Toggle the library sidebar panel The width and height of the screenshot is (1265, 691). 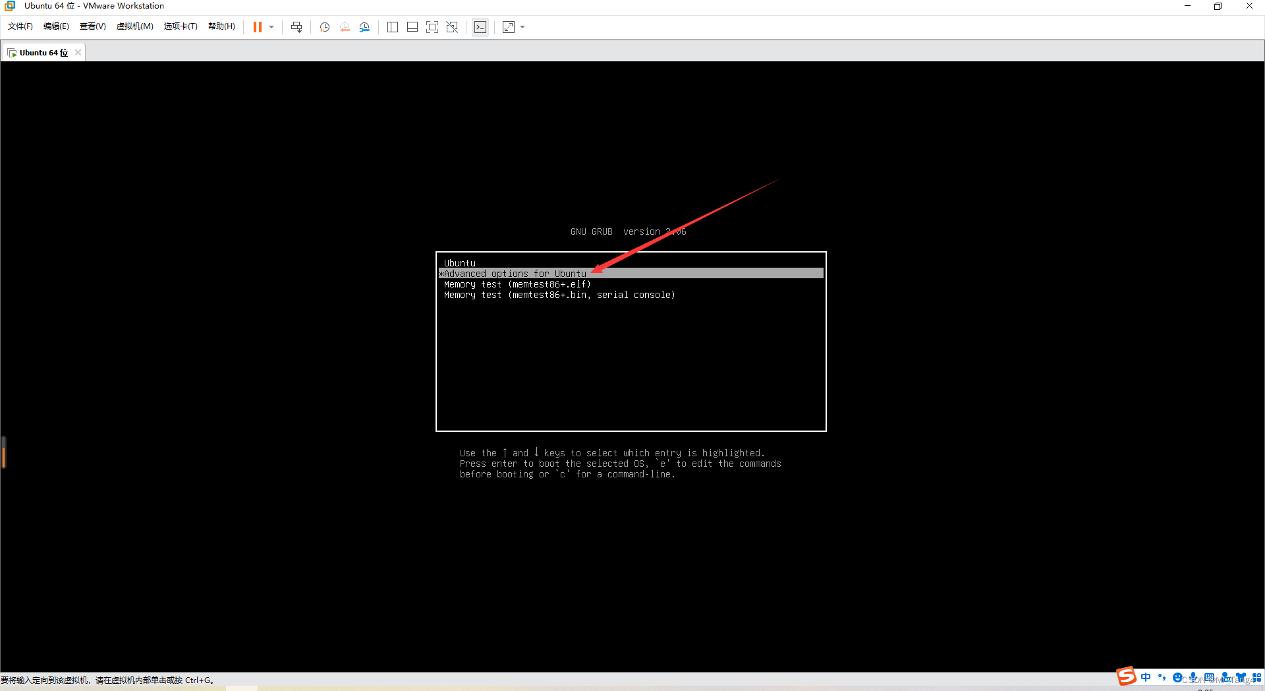393,27
